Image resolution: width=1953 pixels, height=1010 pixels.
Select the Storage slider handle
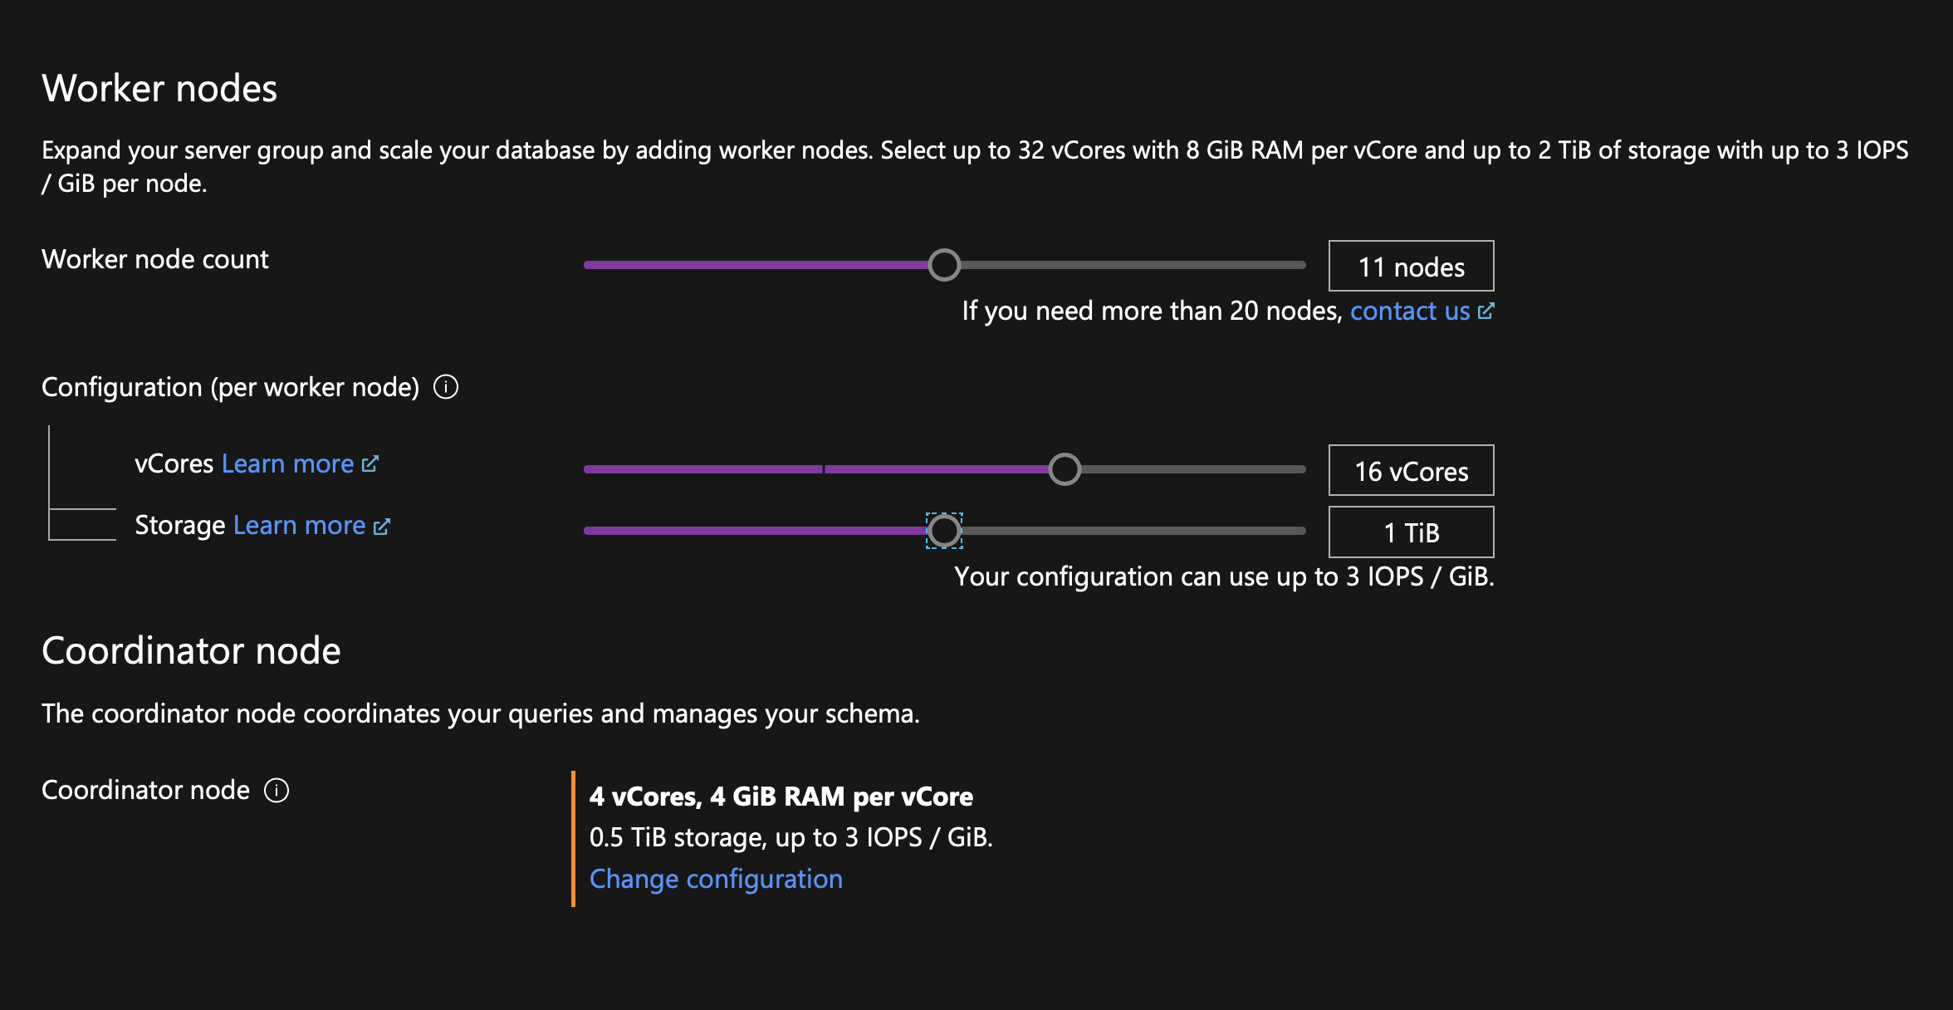(x=945, y=530)
